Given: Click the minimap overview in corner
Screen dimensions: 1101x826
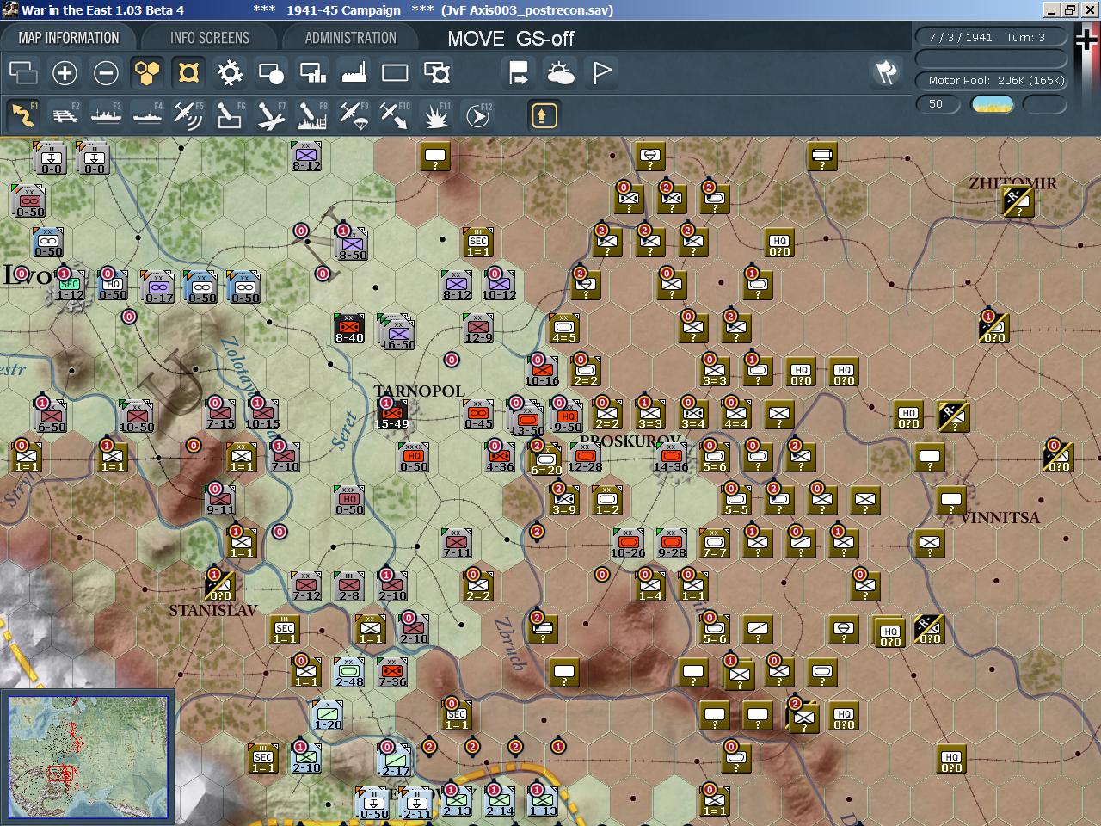Looking at the screenshot, I should (x=88, y=757).
